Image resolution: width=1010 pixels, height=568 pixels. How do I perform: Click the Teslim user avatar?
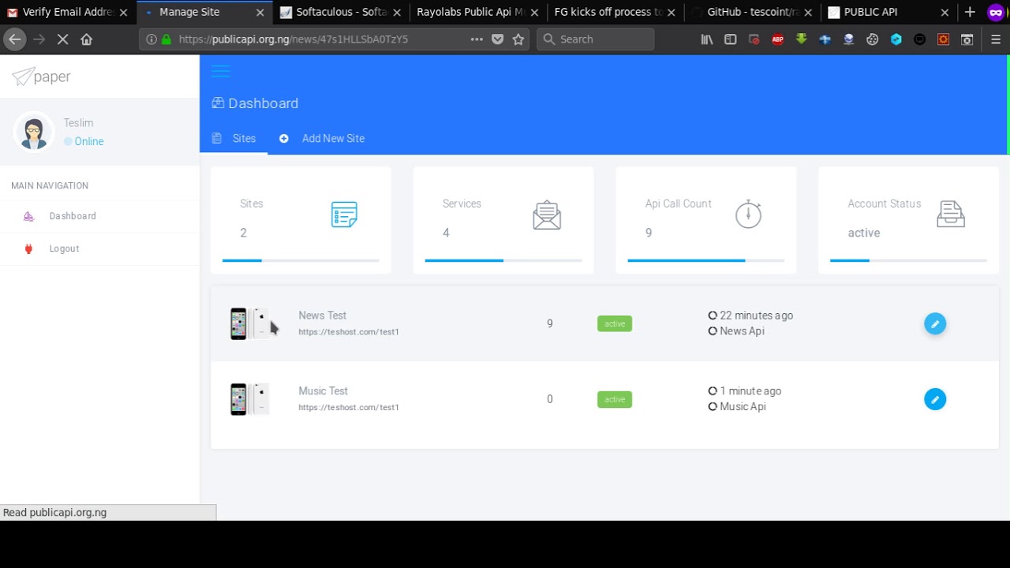tap(33, 132)
